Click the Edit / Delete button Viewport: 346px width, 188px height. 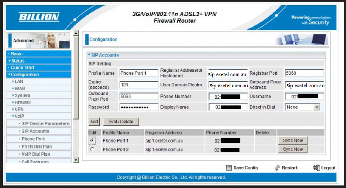[121, 122]
